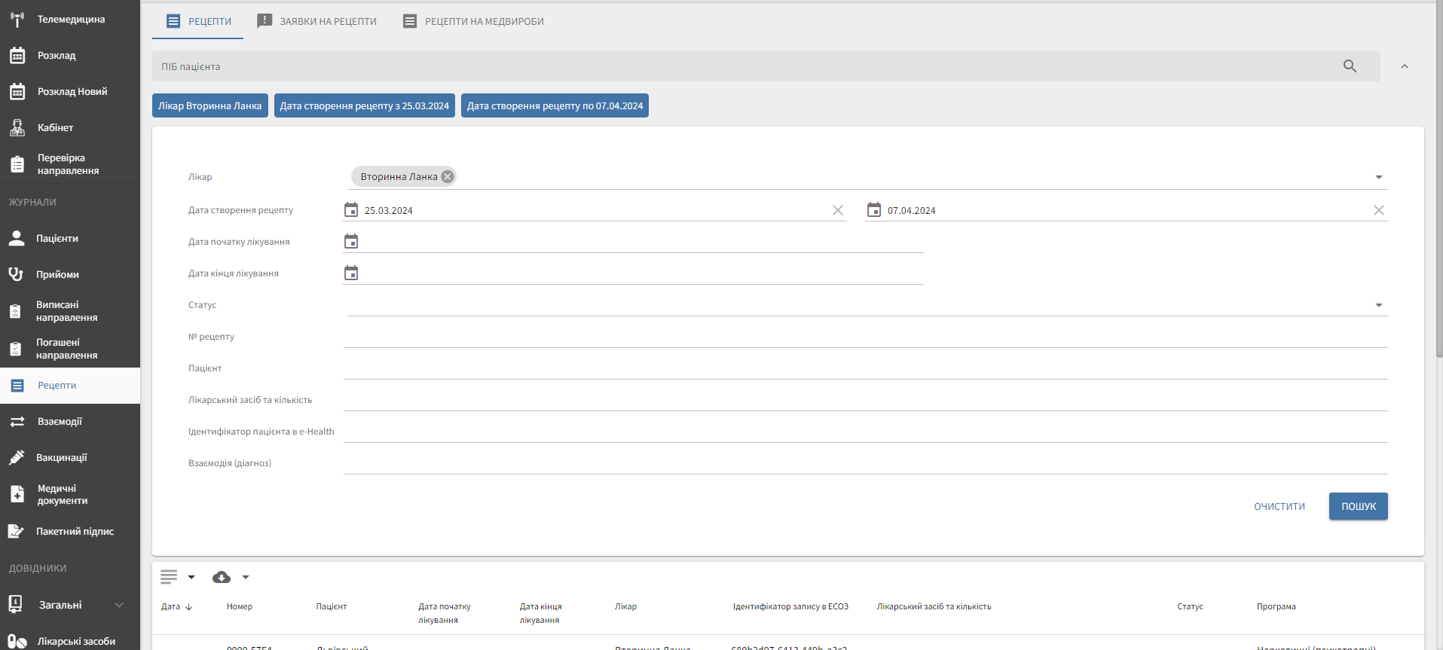Expand the Статус dropdown

(1378, 306)
